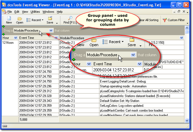Select the 2009-03-04 12:57:29.328 time cell

click(x=38, y=96)
